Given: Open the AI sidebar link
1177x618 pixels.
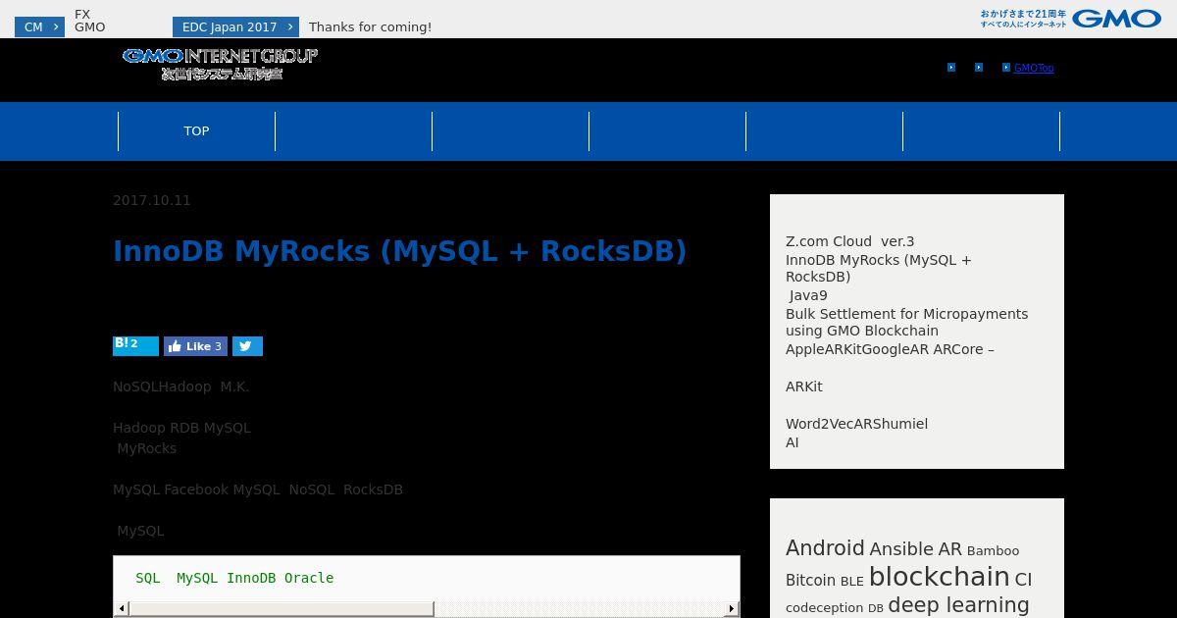Looking at the screenshot, I should [x=793, y=442].
